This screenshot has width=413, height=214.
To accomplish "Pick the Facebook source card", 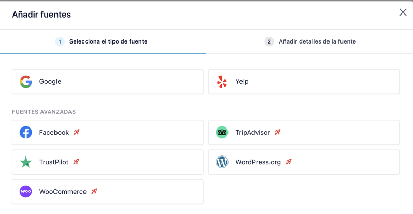I will [x=107, y=133].
